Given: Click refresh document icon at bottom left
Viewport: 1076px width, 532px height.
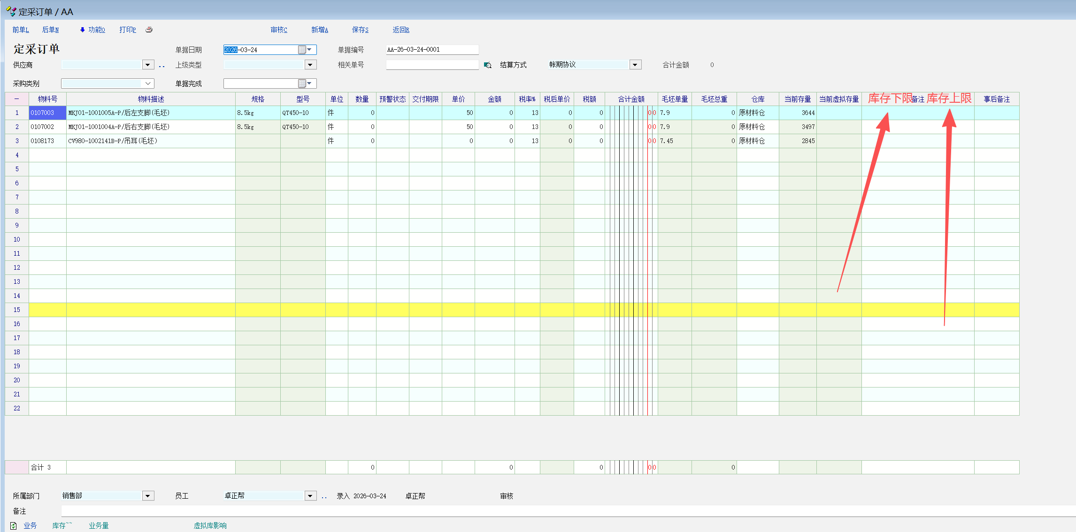Looking at the screenshot, I should 14,525.
